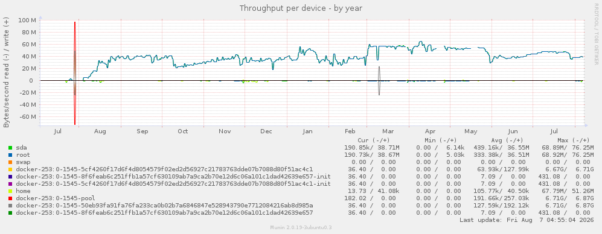602x234 pixels.
Task: Click the 'Munin 2.0.19-3ubuntu0.3' footer text
Action: pyautogui.click(x=301, y=227)
